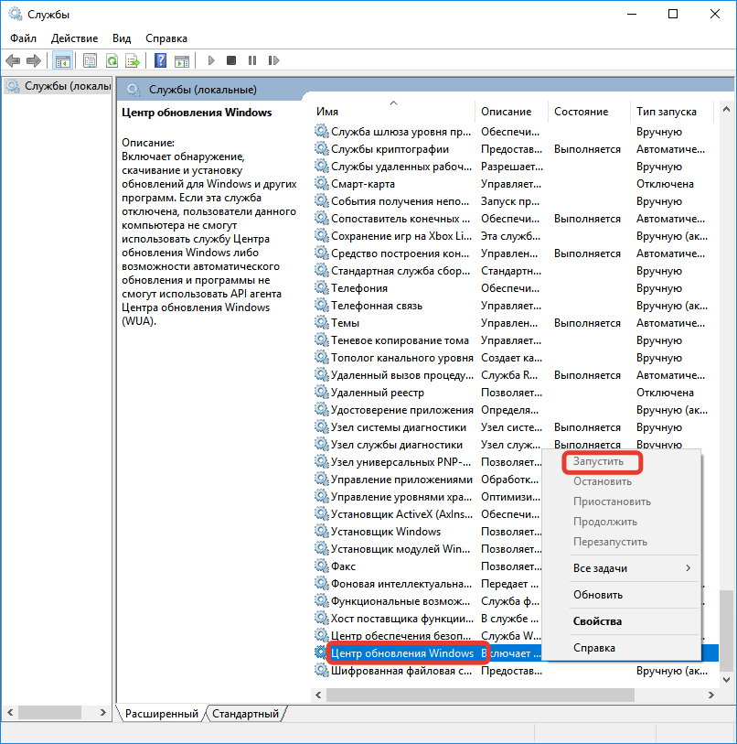The width and height of the screenshot is (737, 744).
Task: Click the Start Service play icon
Action: click(211, 60)
